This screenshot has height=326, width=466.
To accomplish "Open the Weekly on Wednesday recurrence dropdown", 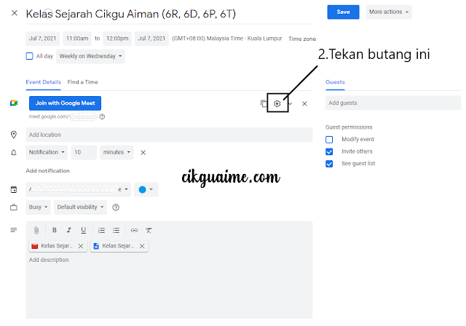I will pyautogui.click(x=90, y=56).
